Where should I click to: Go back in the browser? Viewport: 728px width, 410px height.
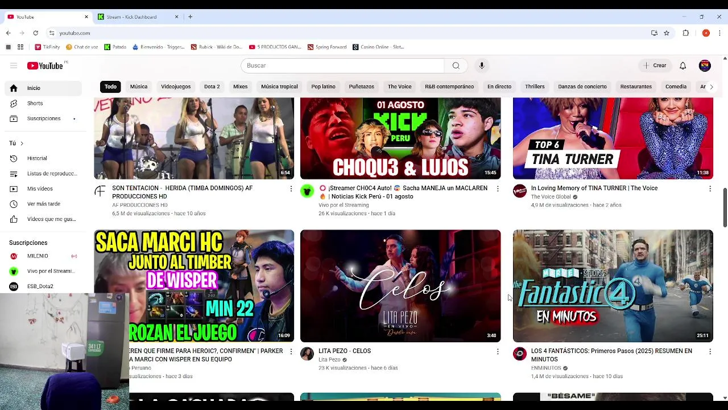[x=9, y=33]
